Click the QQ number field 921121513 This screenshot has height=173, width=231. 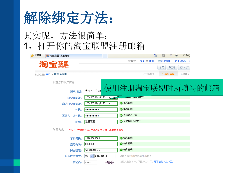coord(105,156)
